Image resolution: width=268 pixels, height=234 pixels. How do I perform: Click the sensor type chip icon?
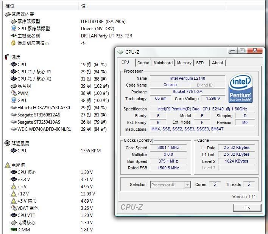[14, 22]
